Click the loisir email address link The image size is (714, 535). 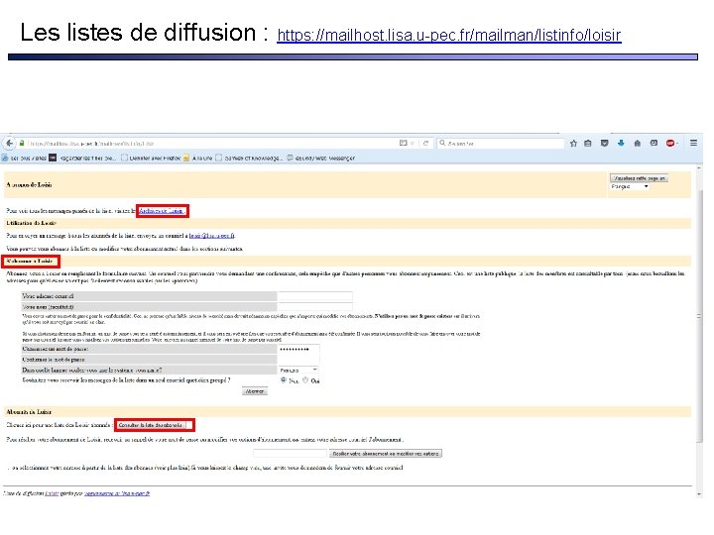[x=212, y=236]
